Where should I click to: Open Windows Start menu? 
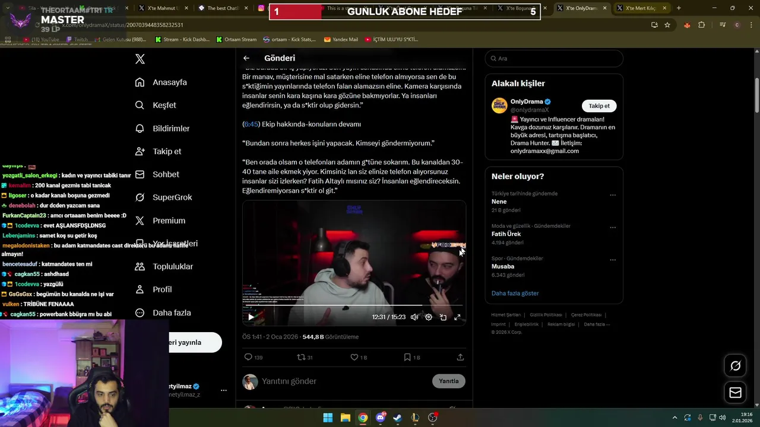tap(328, 418)
